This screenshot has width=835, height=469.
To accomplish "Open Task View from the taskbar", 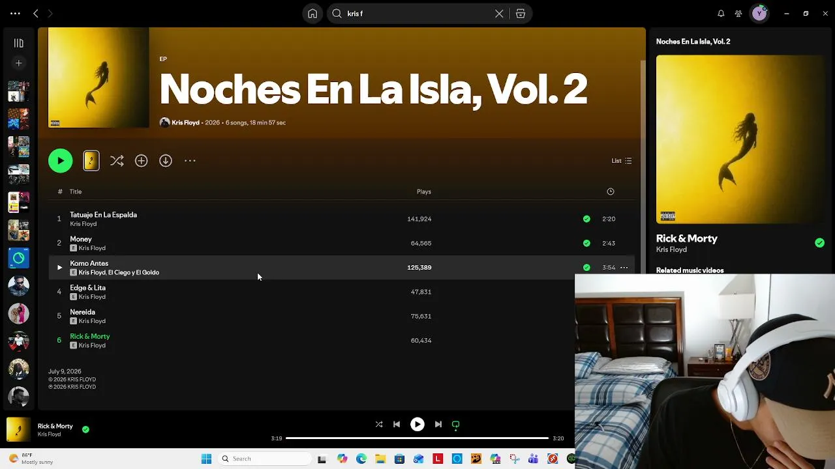I will [x=322, y=459].
